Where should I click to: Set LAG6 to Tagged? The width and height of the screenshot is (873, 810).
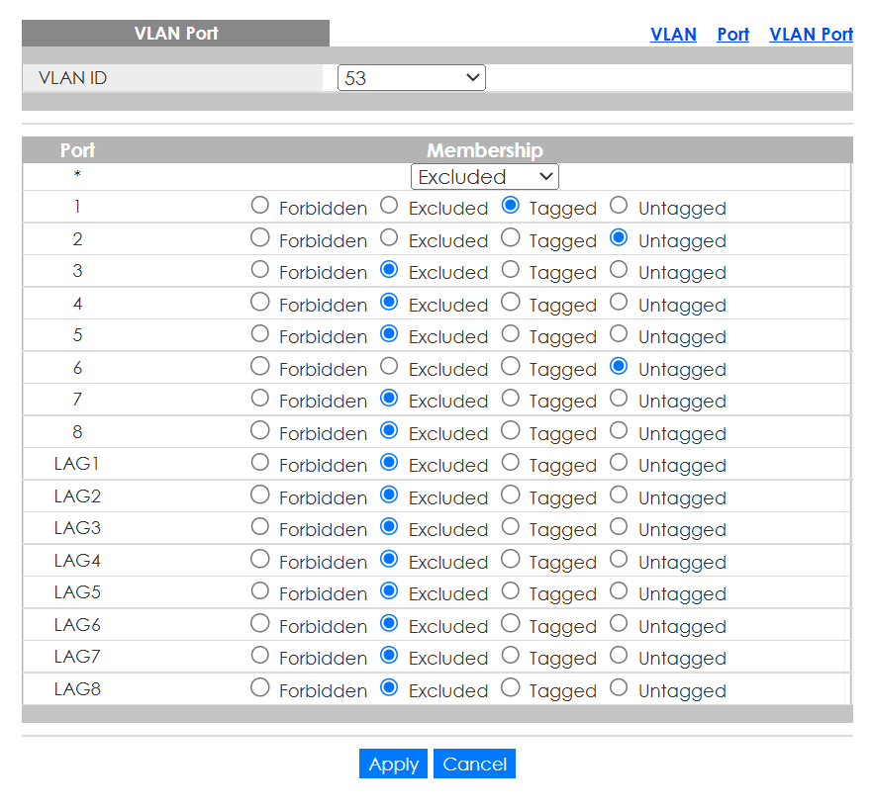point(510,623)
